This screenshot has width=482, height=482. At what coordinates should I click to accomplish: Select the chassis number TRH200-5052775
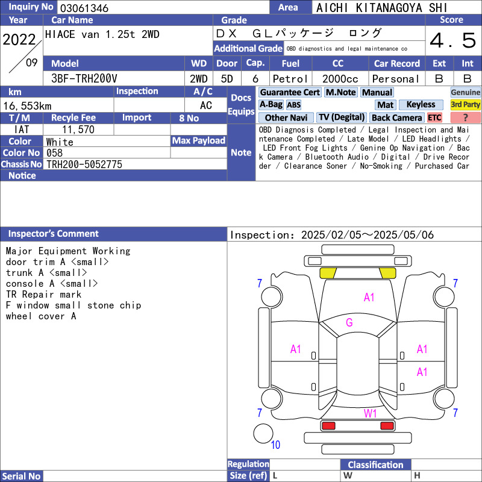coord(84,164)
